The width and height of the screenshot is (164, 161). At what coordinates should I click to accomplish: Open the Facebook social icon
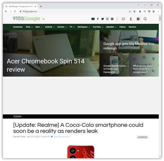pyautogui.click(x=98, y=19)
